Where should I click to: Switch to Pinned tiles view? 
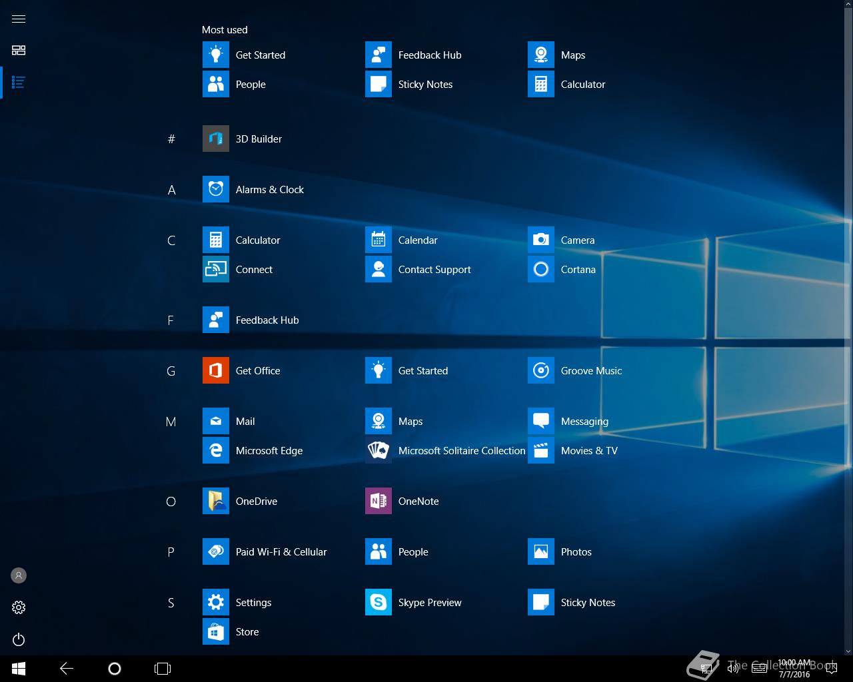[x=19, y=51]
